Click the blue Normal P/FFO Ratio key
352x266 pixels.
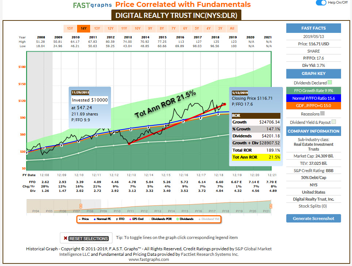pyautogui.click(x=314, y=98)
